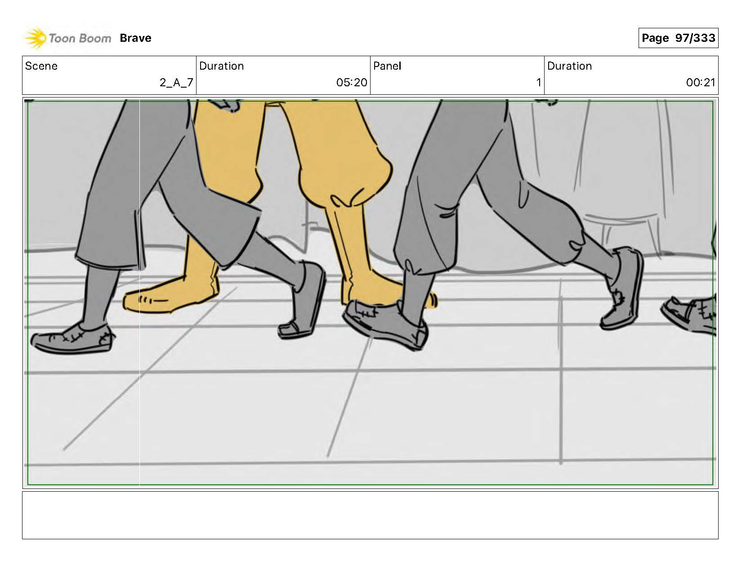Click the panel duration value '00:21'
The width and height of the screenshot is (742, 573).
click(701, 83)
